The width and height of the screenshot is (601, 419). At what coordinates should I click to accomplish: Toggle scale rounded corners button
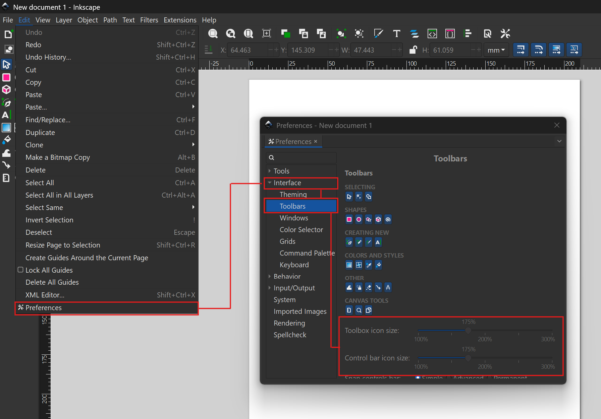(539, 50)
